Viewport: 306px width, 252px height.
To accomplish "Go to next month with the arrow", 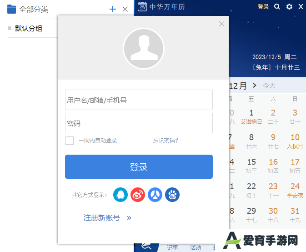I will pyautogui.click(x=254, y=86).
